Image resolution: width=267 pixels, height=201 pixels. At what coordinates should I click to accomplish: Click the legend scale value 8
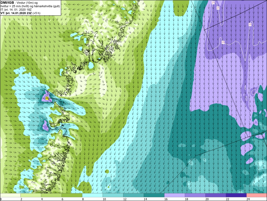click(x=83, y=199)
